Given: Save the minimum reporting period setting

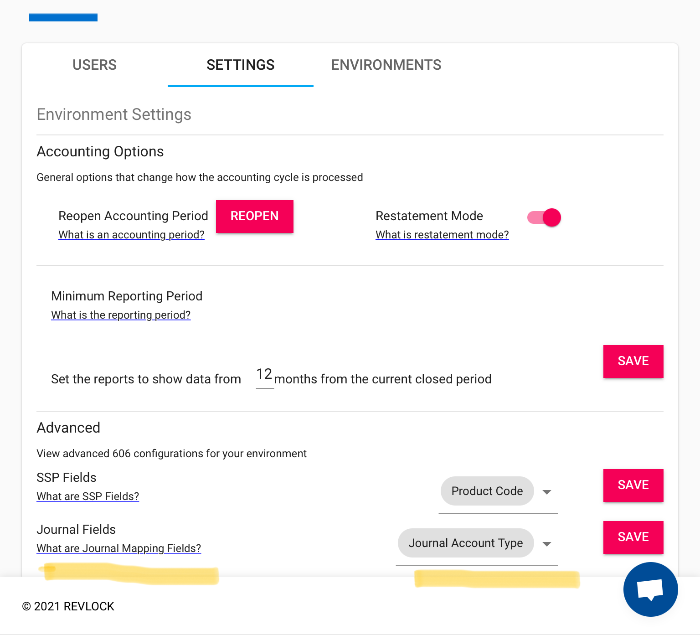Looking at the screenshot, I should (x=633, y=361).
